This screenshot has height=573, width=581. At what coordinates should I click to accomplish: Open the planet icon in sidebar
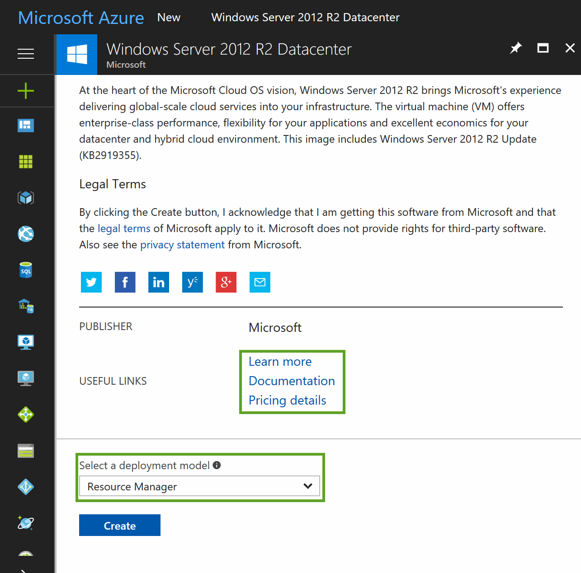pyautogui.click(x=26, y=522)
